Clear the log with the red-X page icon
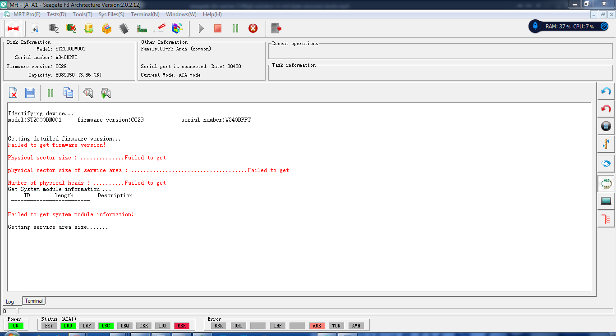 [x=14, y=93]
